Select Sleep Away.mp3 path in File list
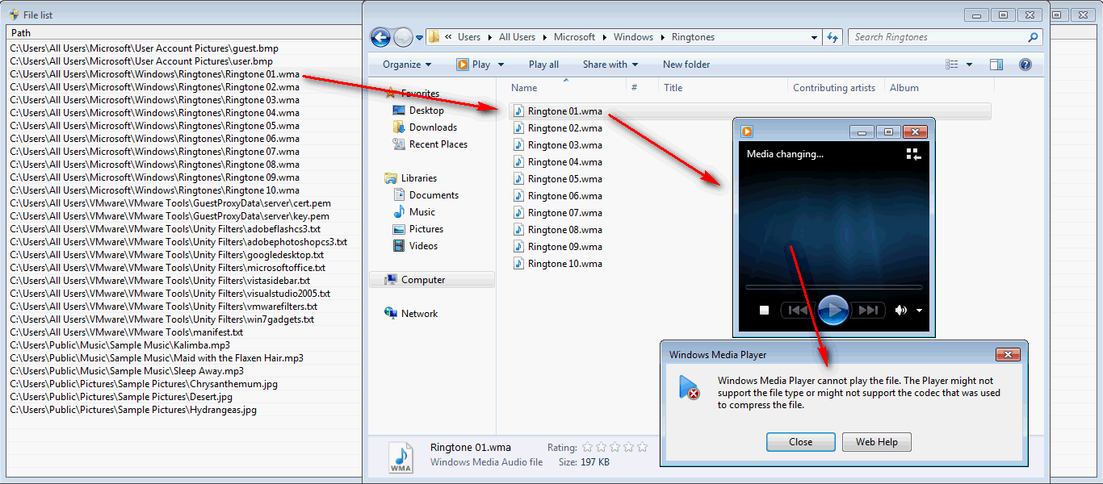Image resolution: width=1103 pixels, height=484 pixels. point(127,371)
